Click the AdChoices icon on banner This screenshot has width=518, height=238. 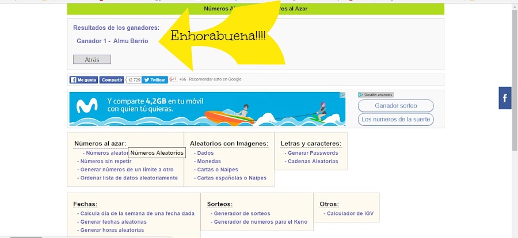click(342, 95)
